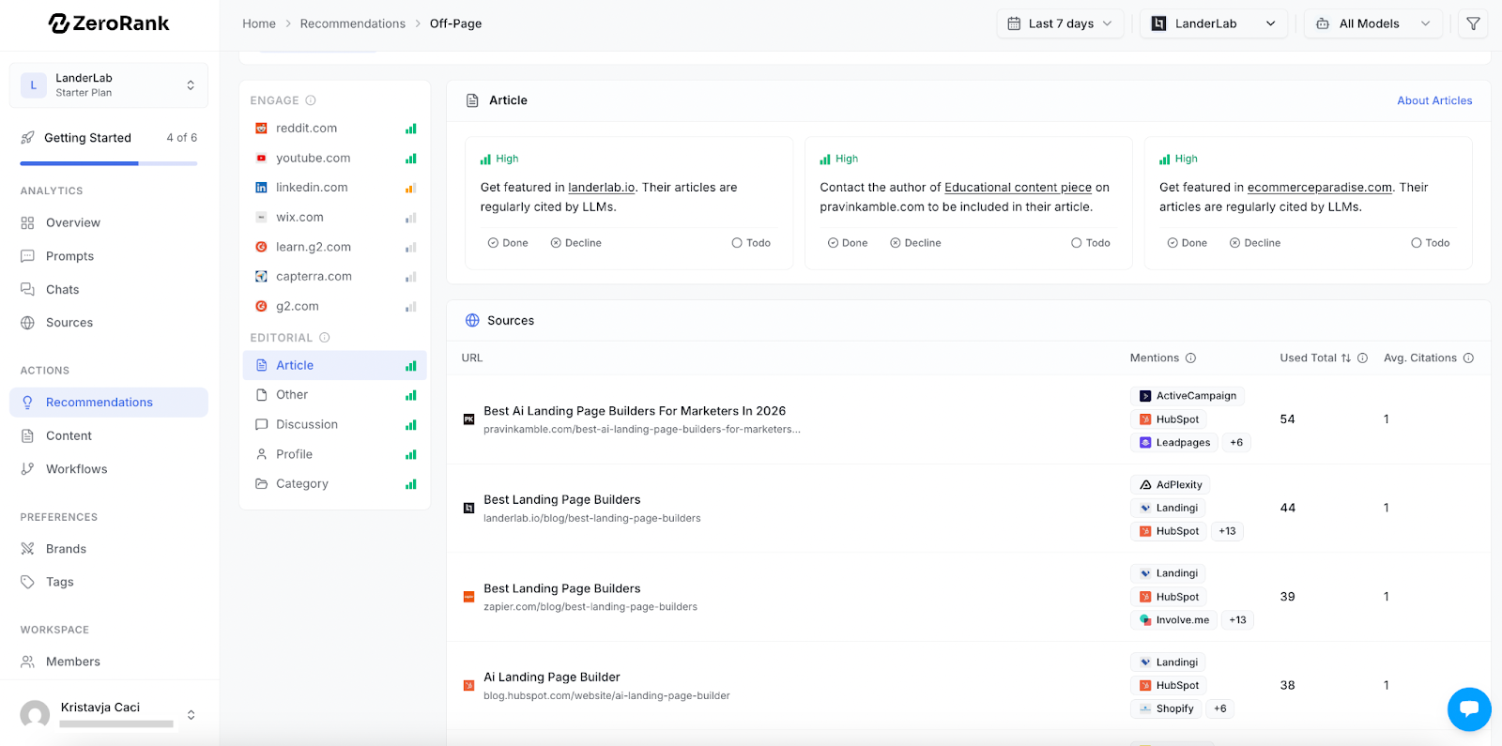The height and width of the screenshot is (746, 1502).
Task: Click the info icon beside ENGAGE
Action: pos(311,100)
